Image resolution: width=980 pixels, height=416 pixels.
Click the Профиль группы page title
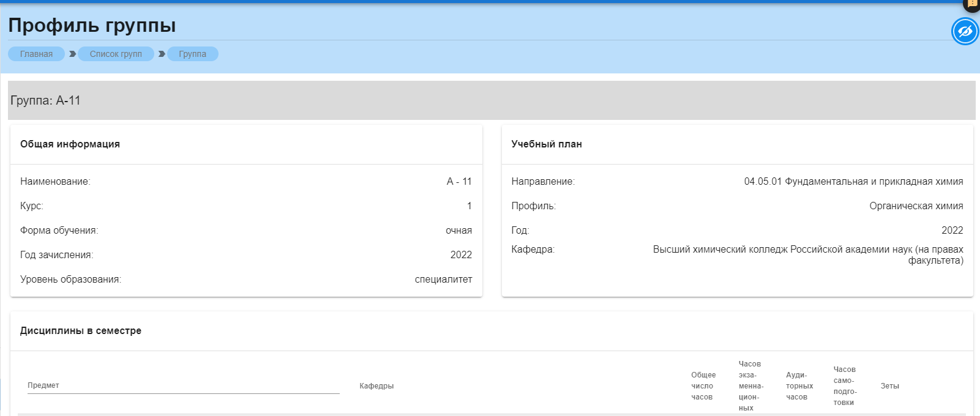pos(92,25)
